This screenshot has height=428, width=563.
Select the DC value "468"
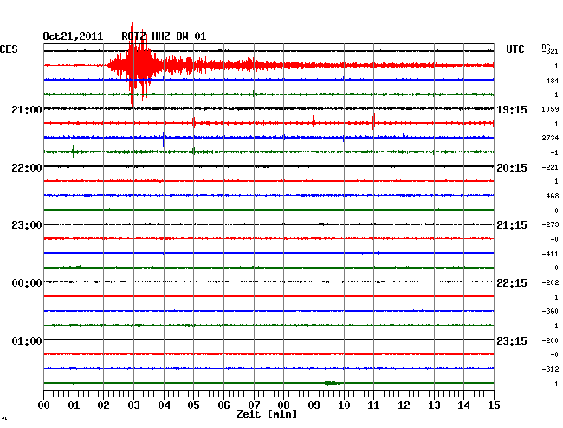pyautogui.click(x=553, y=196)
